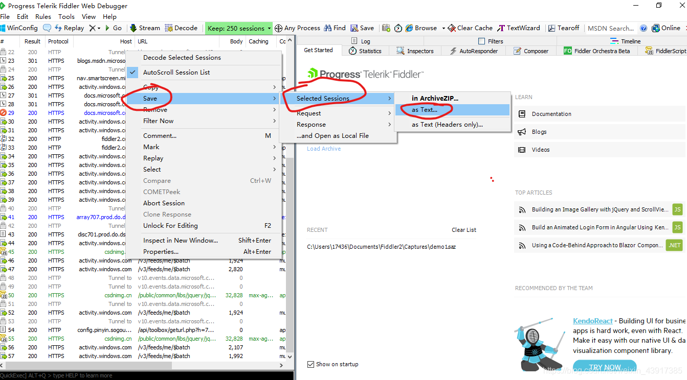The height and width of the screenshot is (380, 687).
Task: Open the File menu
Action: pos(5,16)
